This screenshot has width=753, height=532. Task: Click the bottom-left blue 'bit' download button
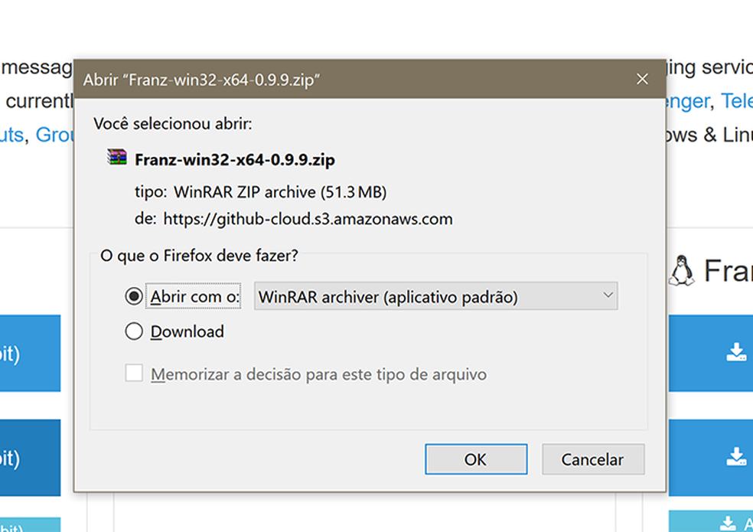tap(31, 456)
